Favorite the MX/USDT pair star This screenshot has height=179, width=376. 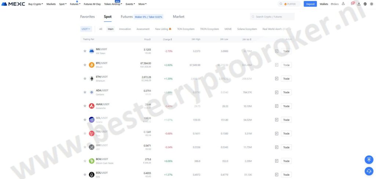[85, 51]
